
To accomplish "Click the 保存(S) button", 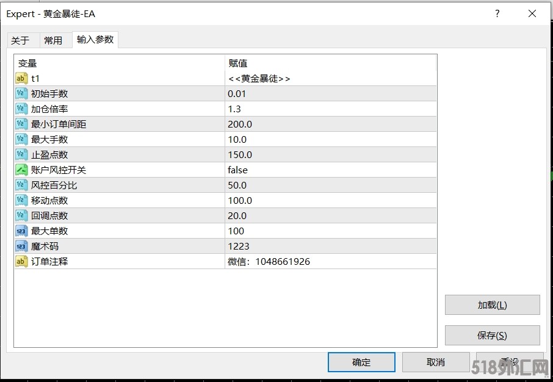I will pos(492,335).
